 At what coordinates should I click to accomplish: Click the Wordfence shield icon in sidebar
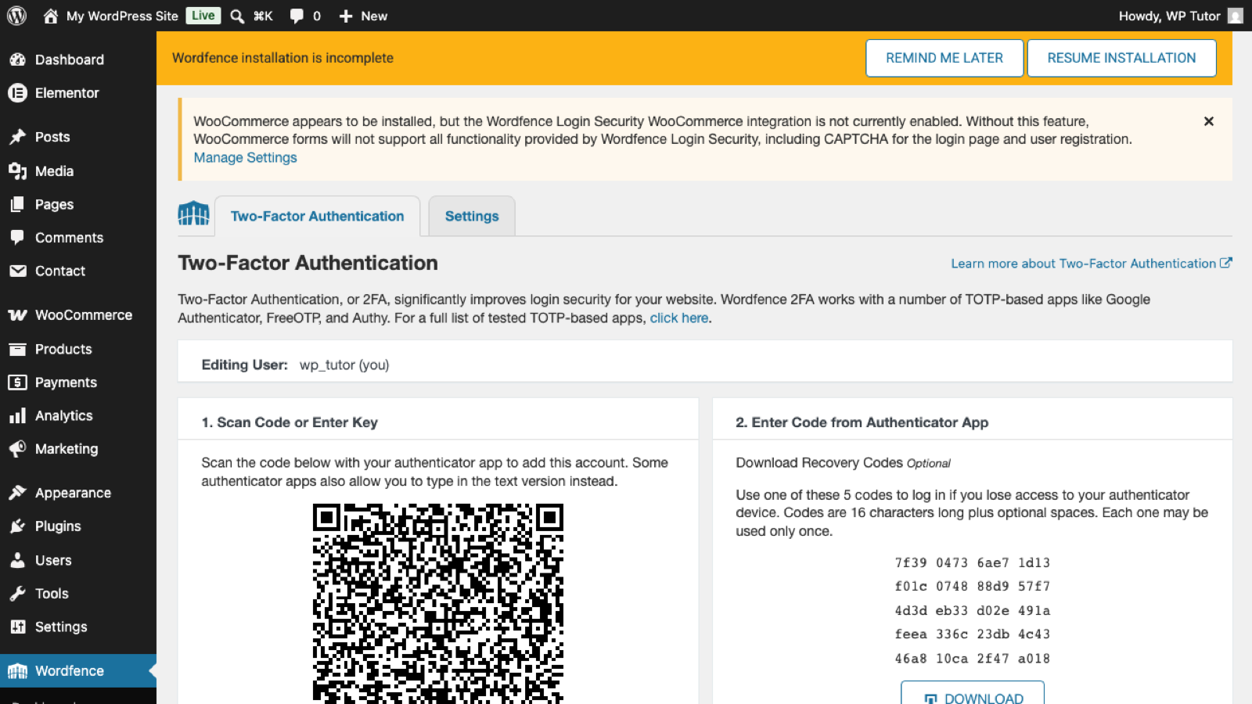point(17,671)
